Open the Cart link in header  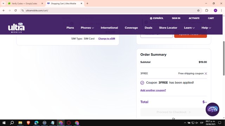(x=211, y=18)
